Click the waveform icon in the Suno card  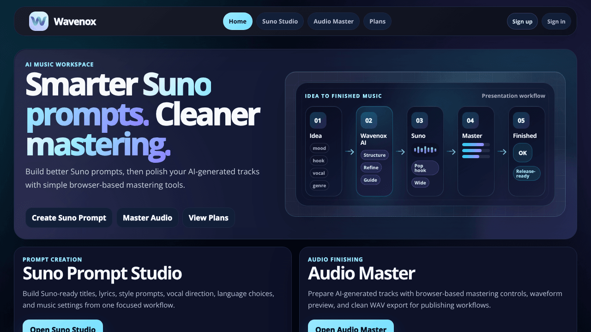coord(425,150)
